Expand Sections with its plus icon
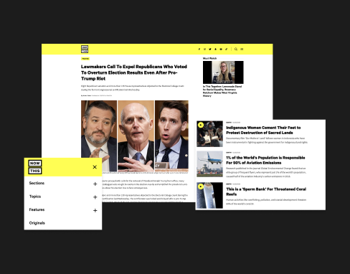Image resolution: width=350 pixels, height=274 pixels. pos(95,184)
